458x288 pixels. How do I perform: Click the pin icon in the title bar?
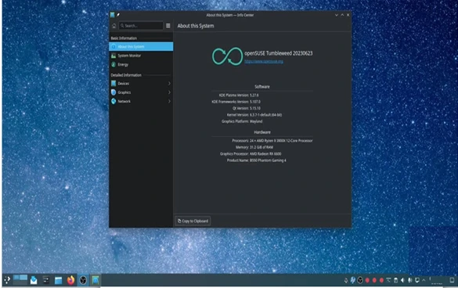tap(118, 15)
